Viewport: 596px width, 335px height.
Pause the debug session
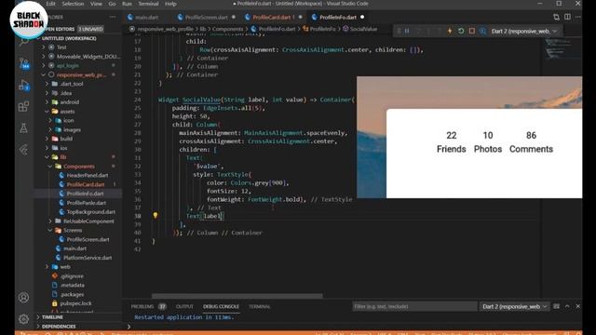[x=407, y=31]
